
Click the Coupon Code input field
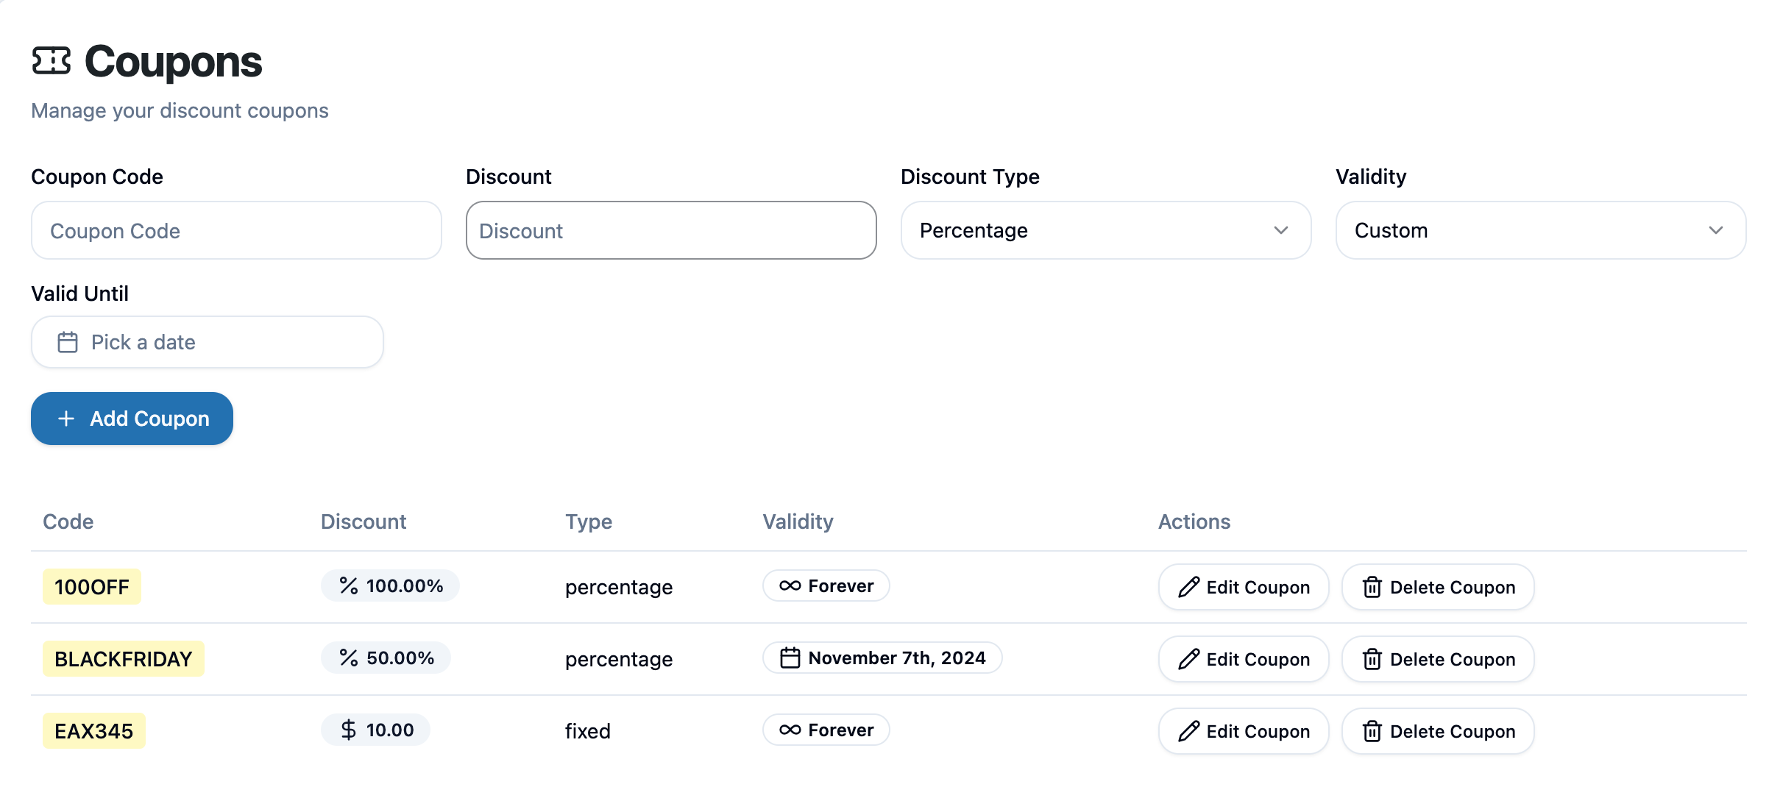click(236, 230)
